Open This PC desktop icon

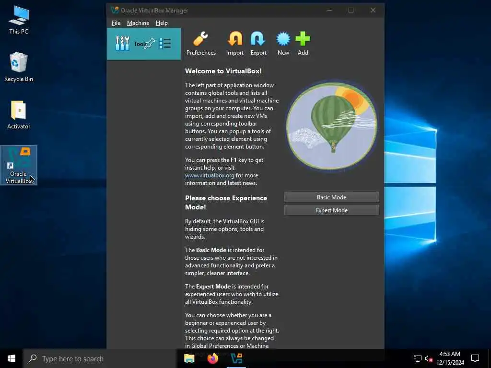[19, 20]
